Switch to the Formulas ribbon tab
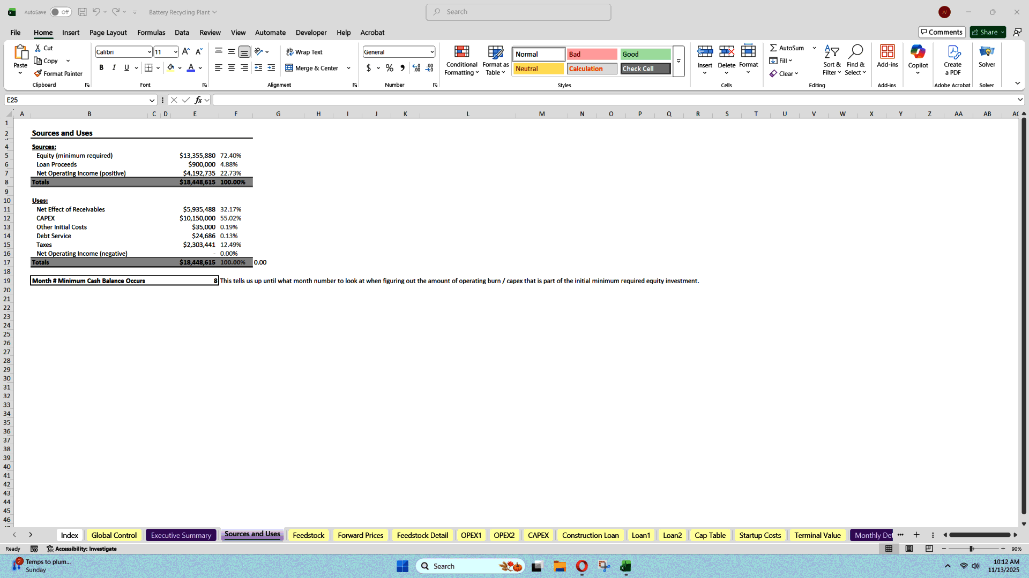Screen dimensions: 1029x578 pos(151,32)
